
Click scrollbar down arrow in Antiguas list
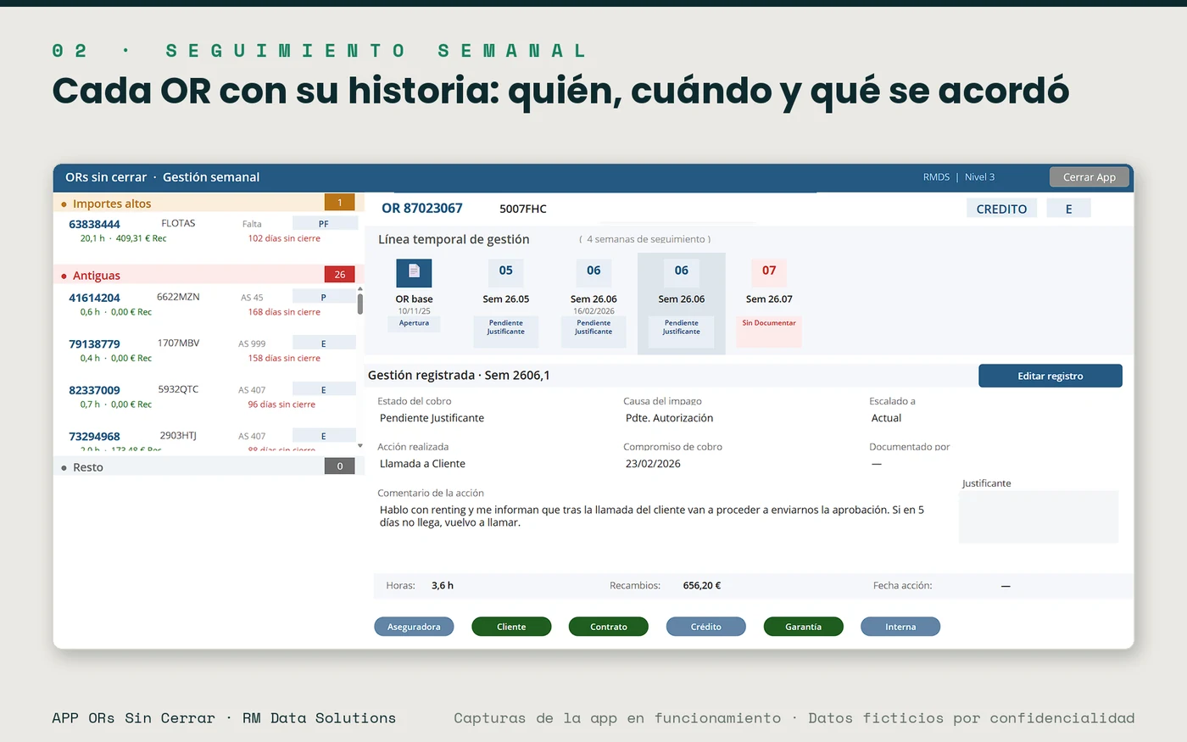[360, 445]
